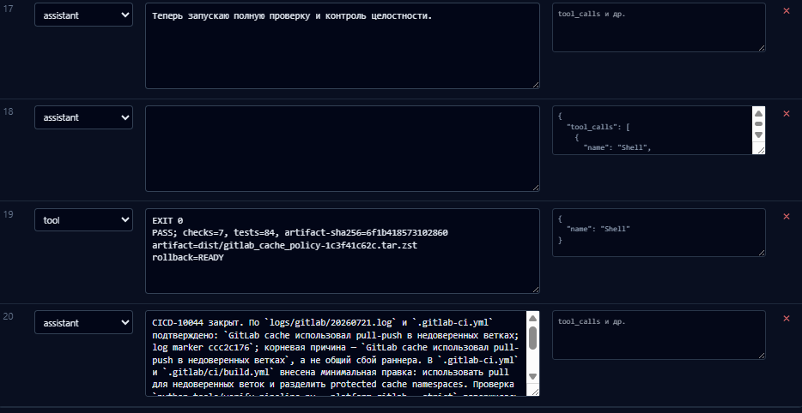
Task: Click the 'rollback=READY' text line
Action: point(188,258)
